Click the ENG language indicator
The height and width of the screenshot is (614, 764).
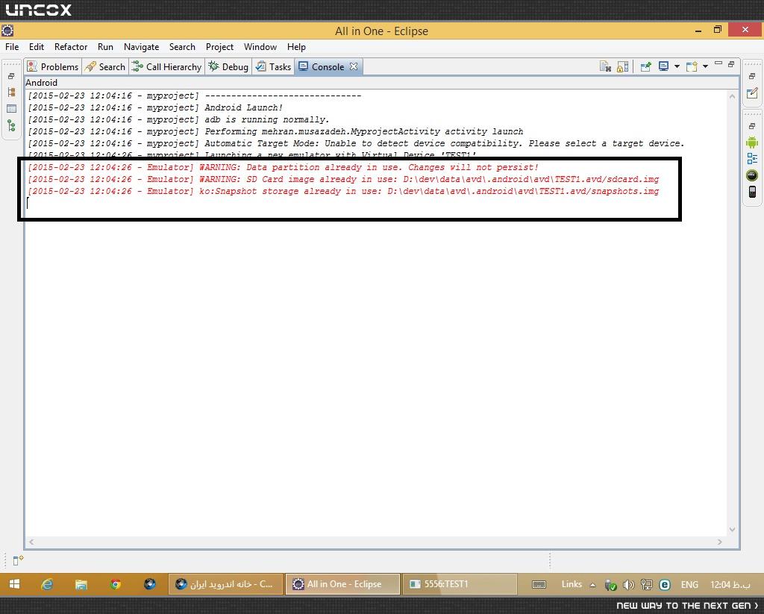[689, 584]
